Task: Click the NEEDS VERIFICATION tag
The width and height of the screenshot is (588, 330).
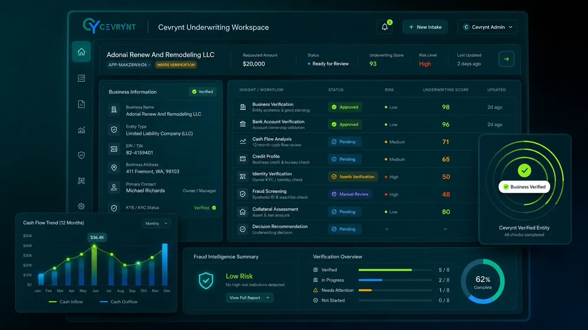Action: point(176,65)
